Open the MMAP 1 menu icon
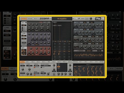This screenshot has width=124, height=93. click(102, 51)
